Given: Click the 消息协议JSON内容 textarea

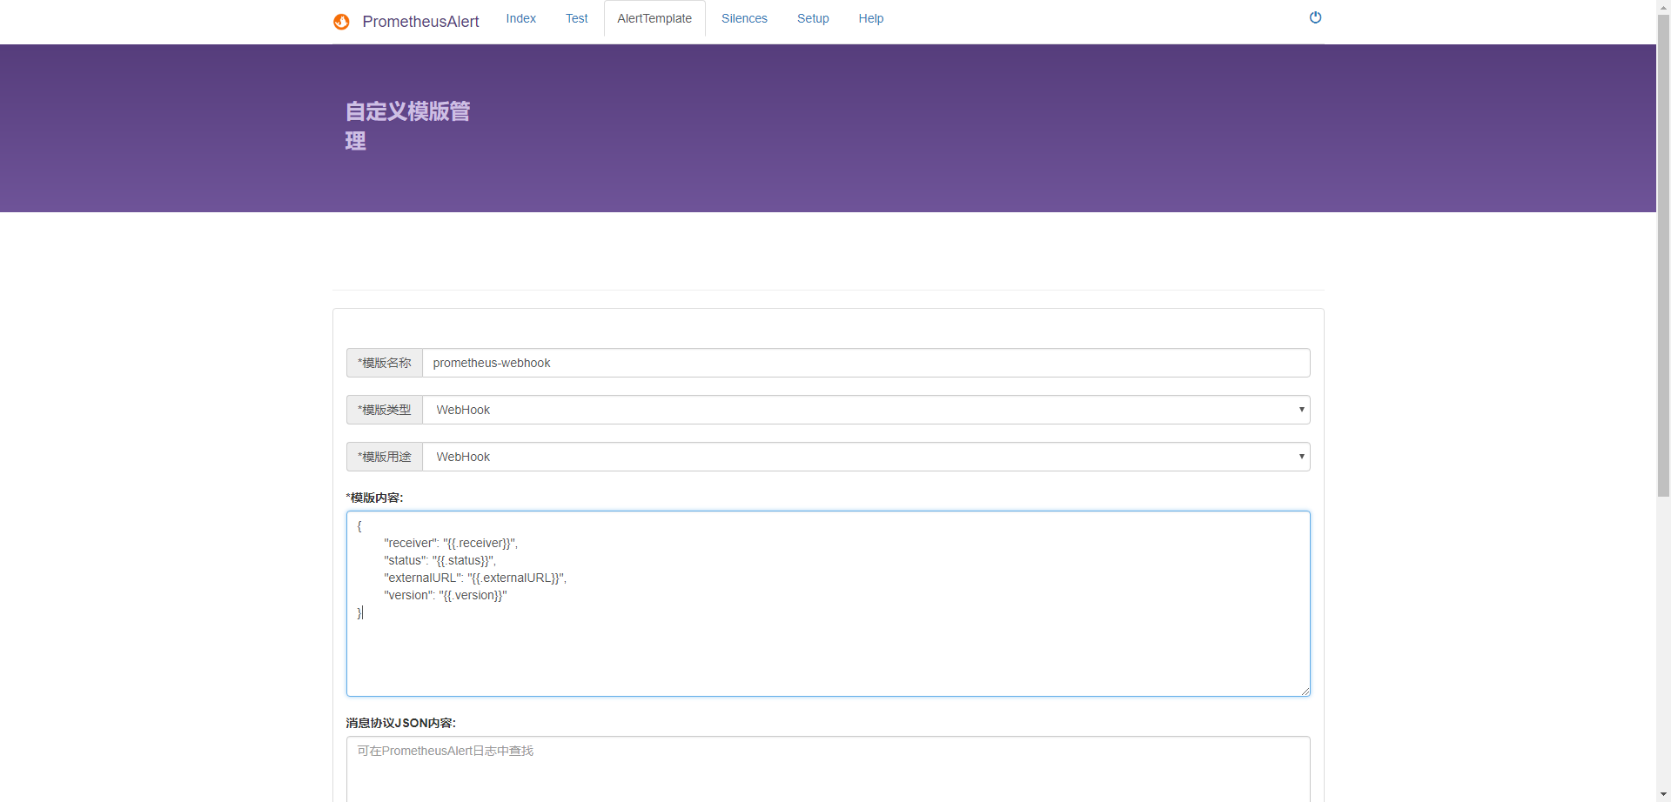Looking at the screenshot, I should click(828, 769).
